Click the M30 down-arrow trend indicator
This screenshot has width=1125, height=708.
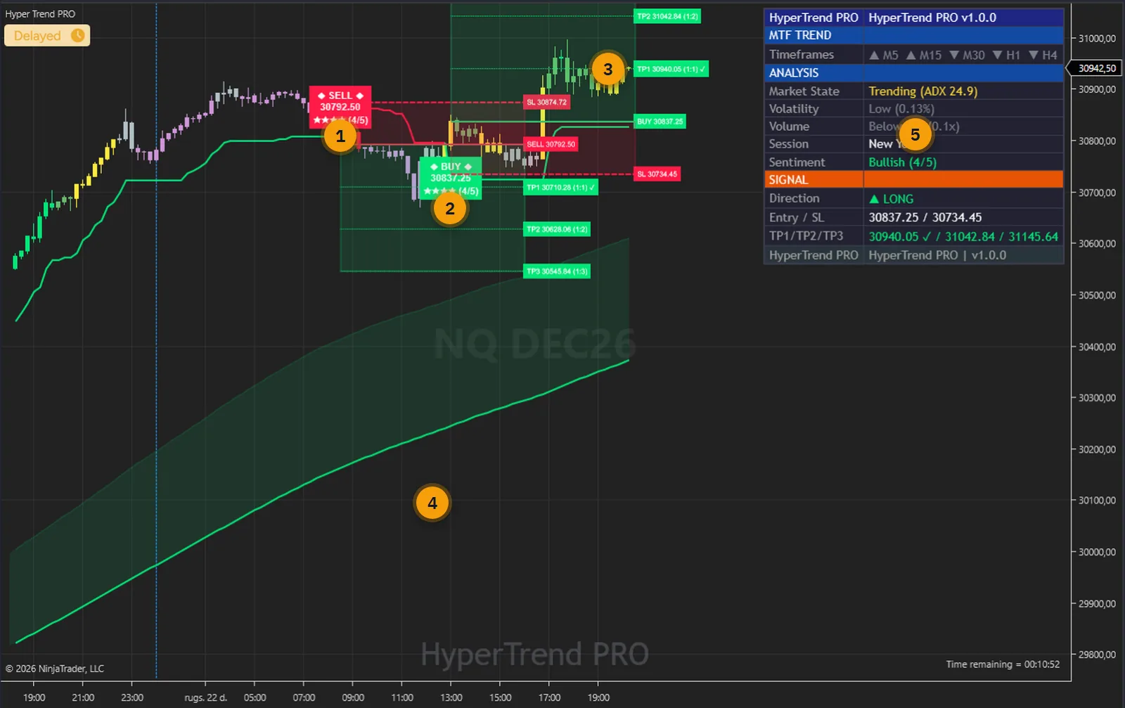pyautogui.click(x=954, y=55)
